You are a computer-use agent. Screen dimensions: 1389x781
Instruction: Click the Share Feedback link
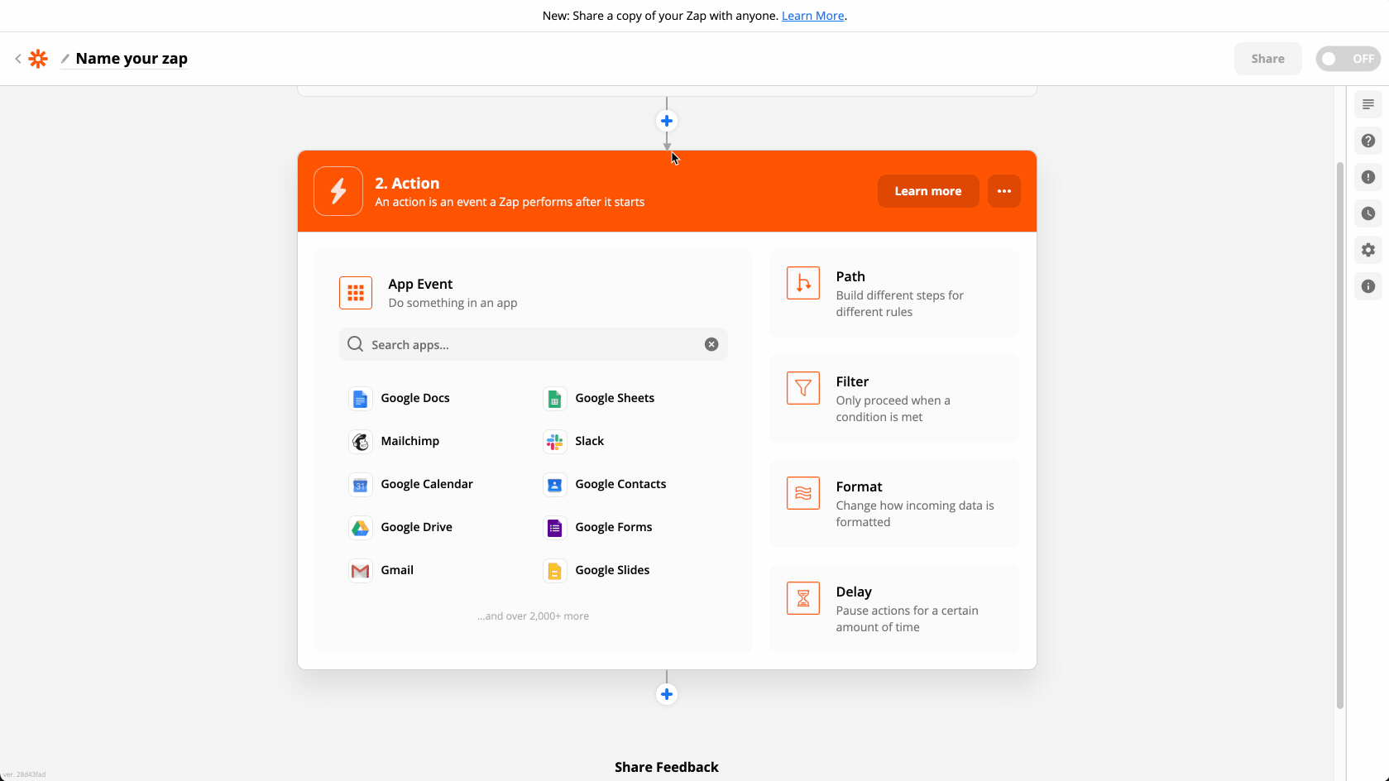tap(667, 767)
